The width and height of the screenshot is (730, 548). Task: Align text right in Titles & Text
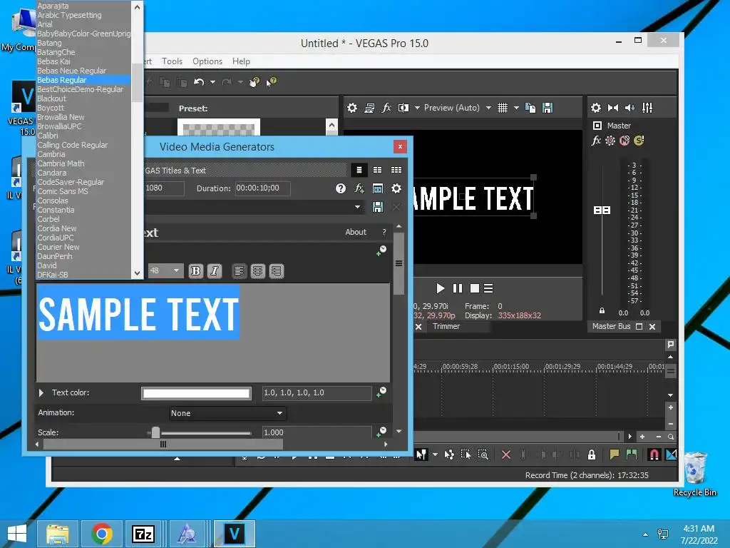coord(276,270)
